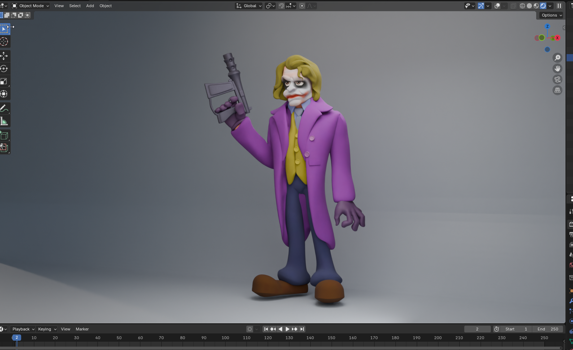The height and width of the screenshot is (350, 573).
Task: Switch to wireframe viewport shading
Action: point(522,6)
